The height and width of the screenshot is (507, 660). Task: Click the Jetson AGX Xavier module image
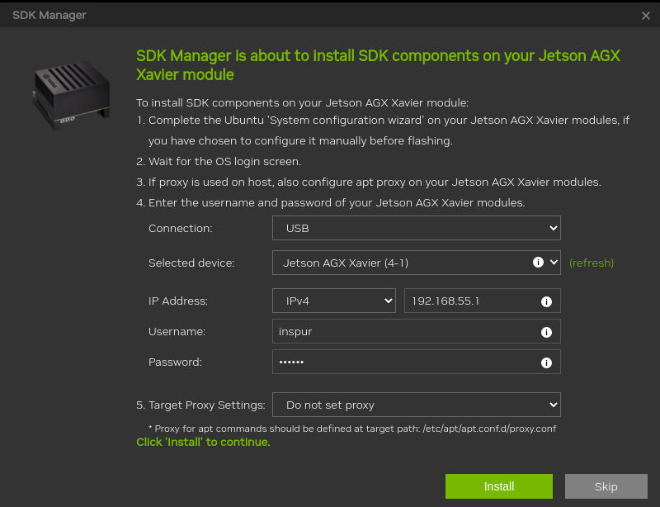72,95
